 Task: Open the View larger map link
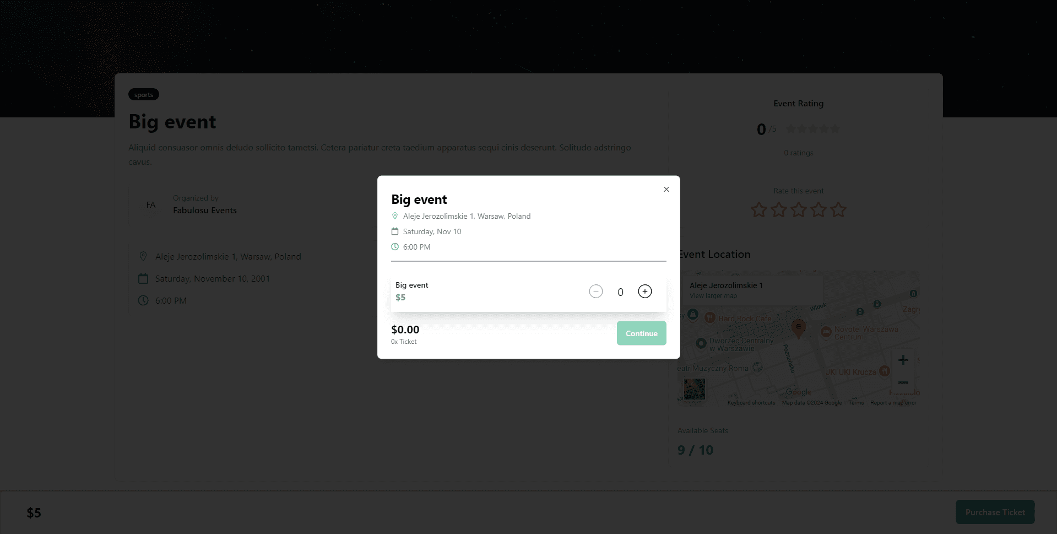712,296
